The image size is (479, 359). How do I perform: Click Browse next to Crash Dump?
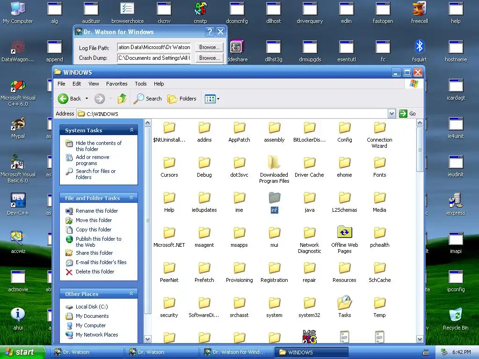click(209, 57)
